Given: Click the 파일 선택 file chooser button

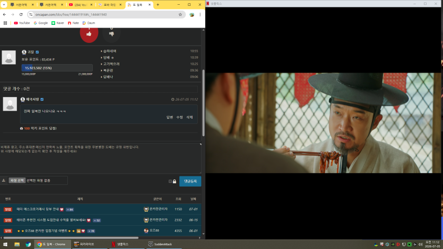Looking at the screenshot, I should point(17,181).
